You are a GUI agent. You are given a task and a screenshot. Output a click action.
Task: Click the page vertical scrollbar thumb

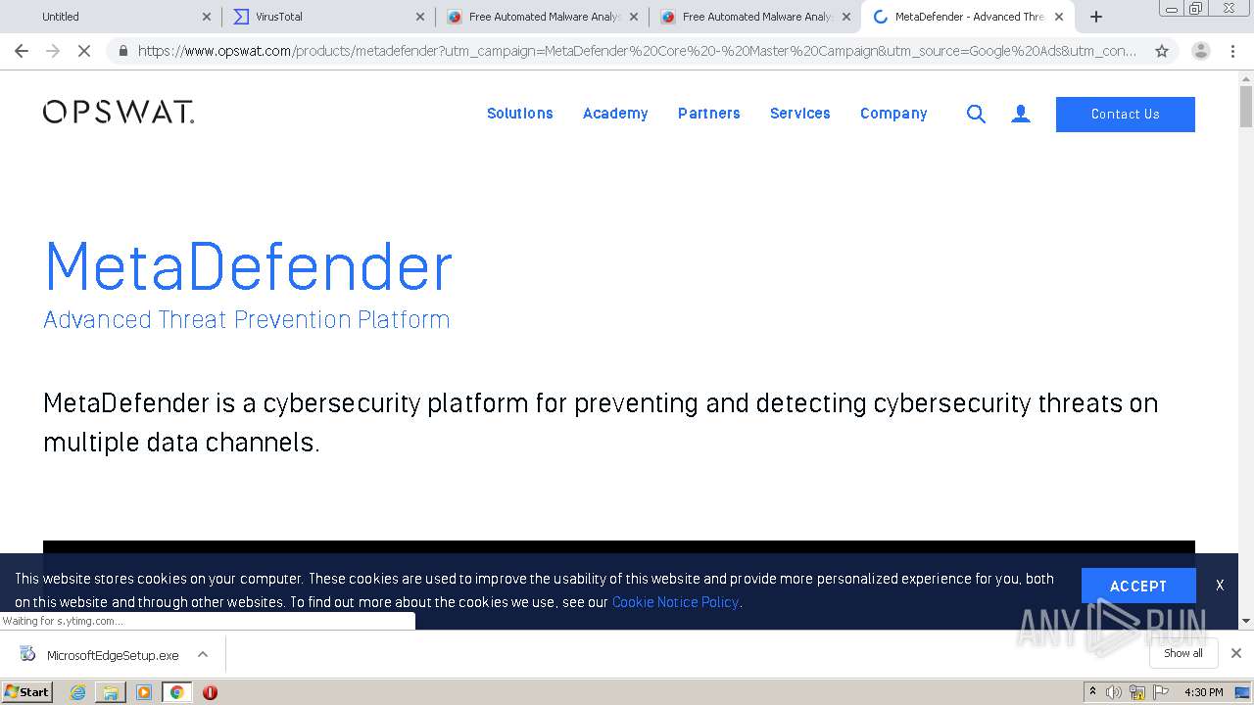(x=1246, y=106)
